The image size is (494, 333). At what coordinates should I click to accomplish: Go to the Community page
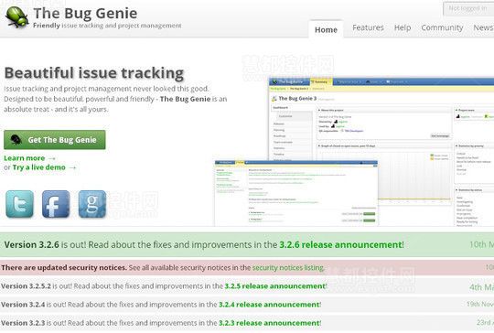[442, 27]
